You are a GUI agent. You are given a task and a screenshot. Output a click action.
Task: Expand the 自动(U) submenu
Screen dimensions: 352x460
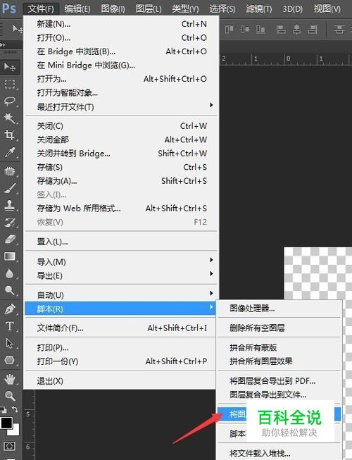(121, 294)
